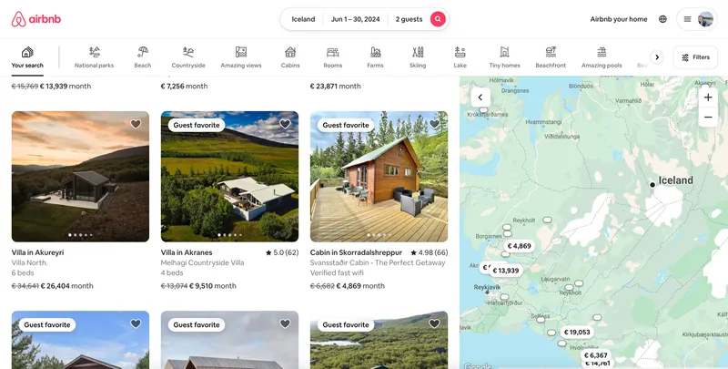Screen dimensions: 728x369
Task: Click the € 19,053 map price marker
Action: (x=576, y=333)
